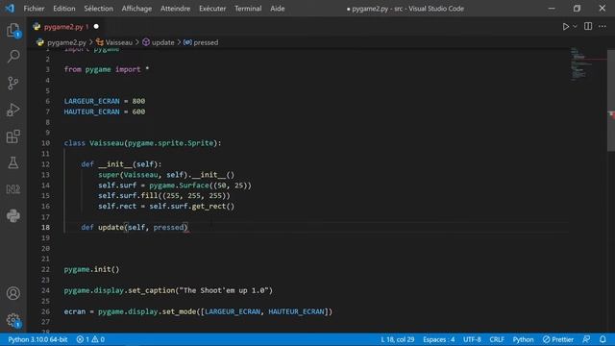Run the Python file with play button
This screenshot has width=615, height=346.
(x=566, y=26)
